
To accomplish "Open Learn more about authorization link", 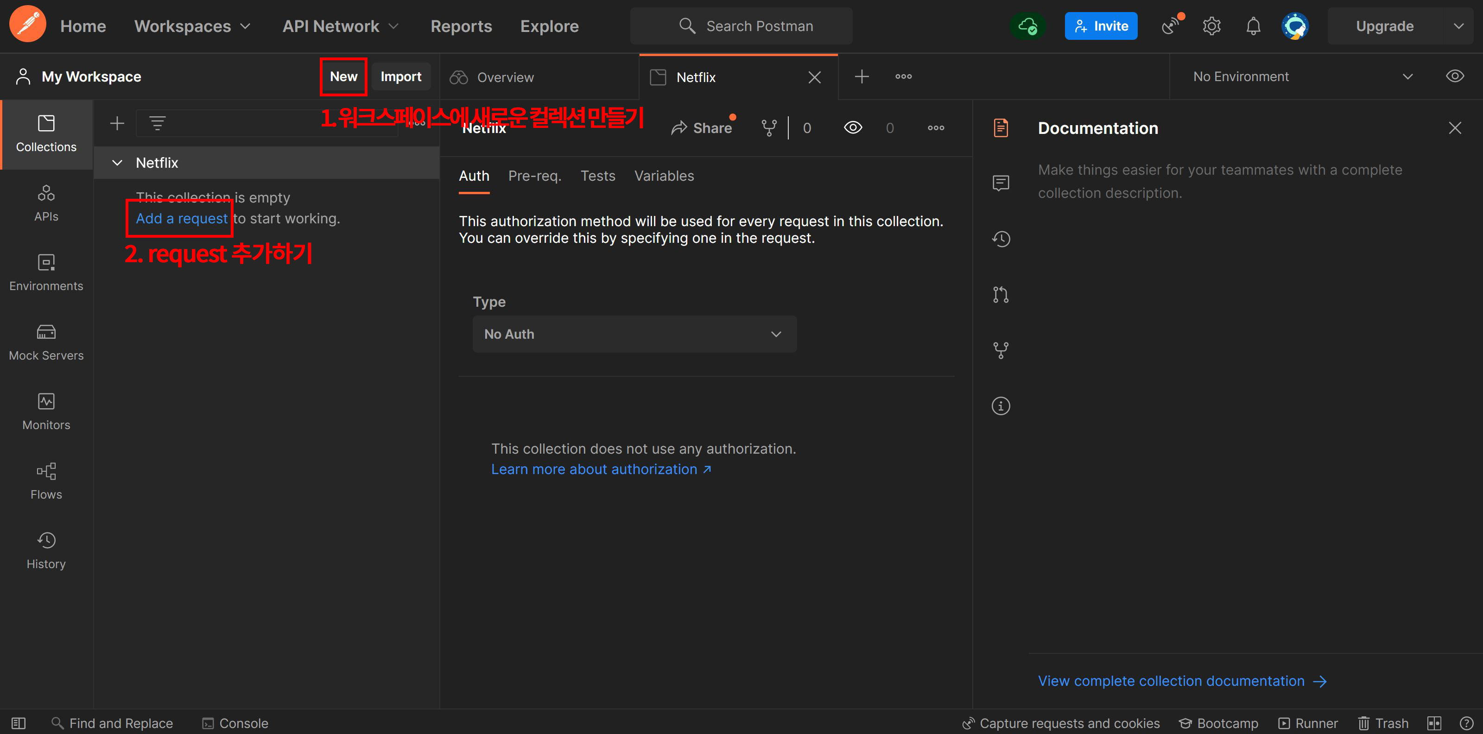I will click(x=601, y=469).
